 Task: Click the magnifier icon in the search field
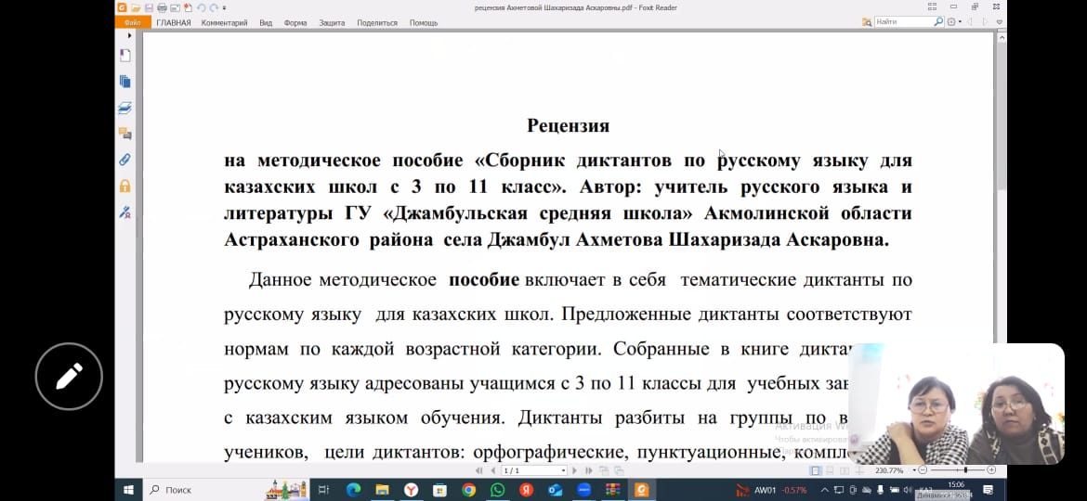pyautogui.click(x=938, y=22)
